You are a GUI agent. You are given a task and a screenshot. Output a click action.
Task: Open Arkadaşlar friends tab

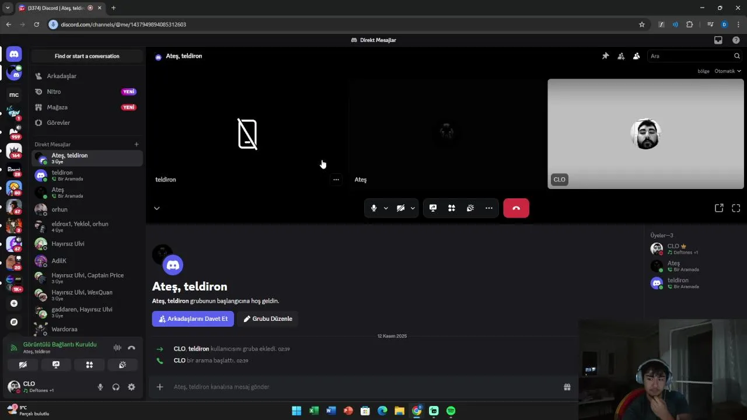(87, 76)
